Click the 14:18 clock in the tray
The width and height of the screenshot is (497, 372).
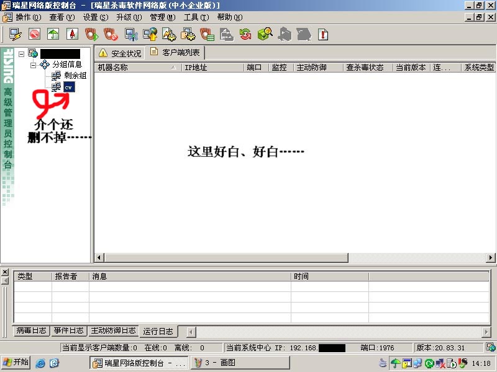click(481, 363)
